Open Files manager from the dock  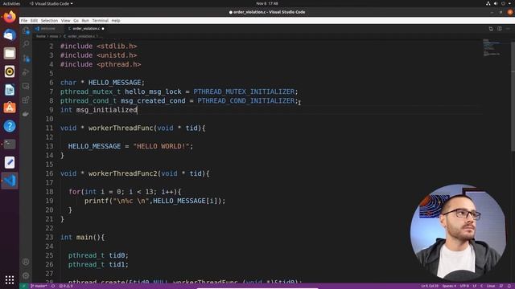10,53
